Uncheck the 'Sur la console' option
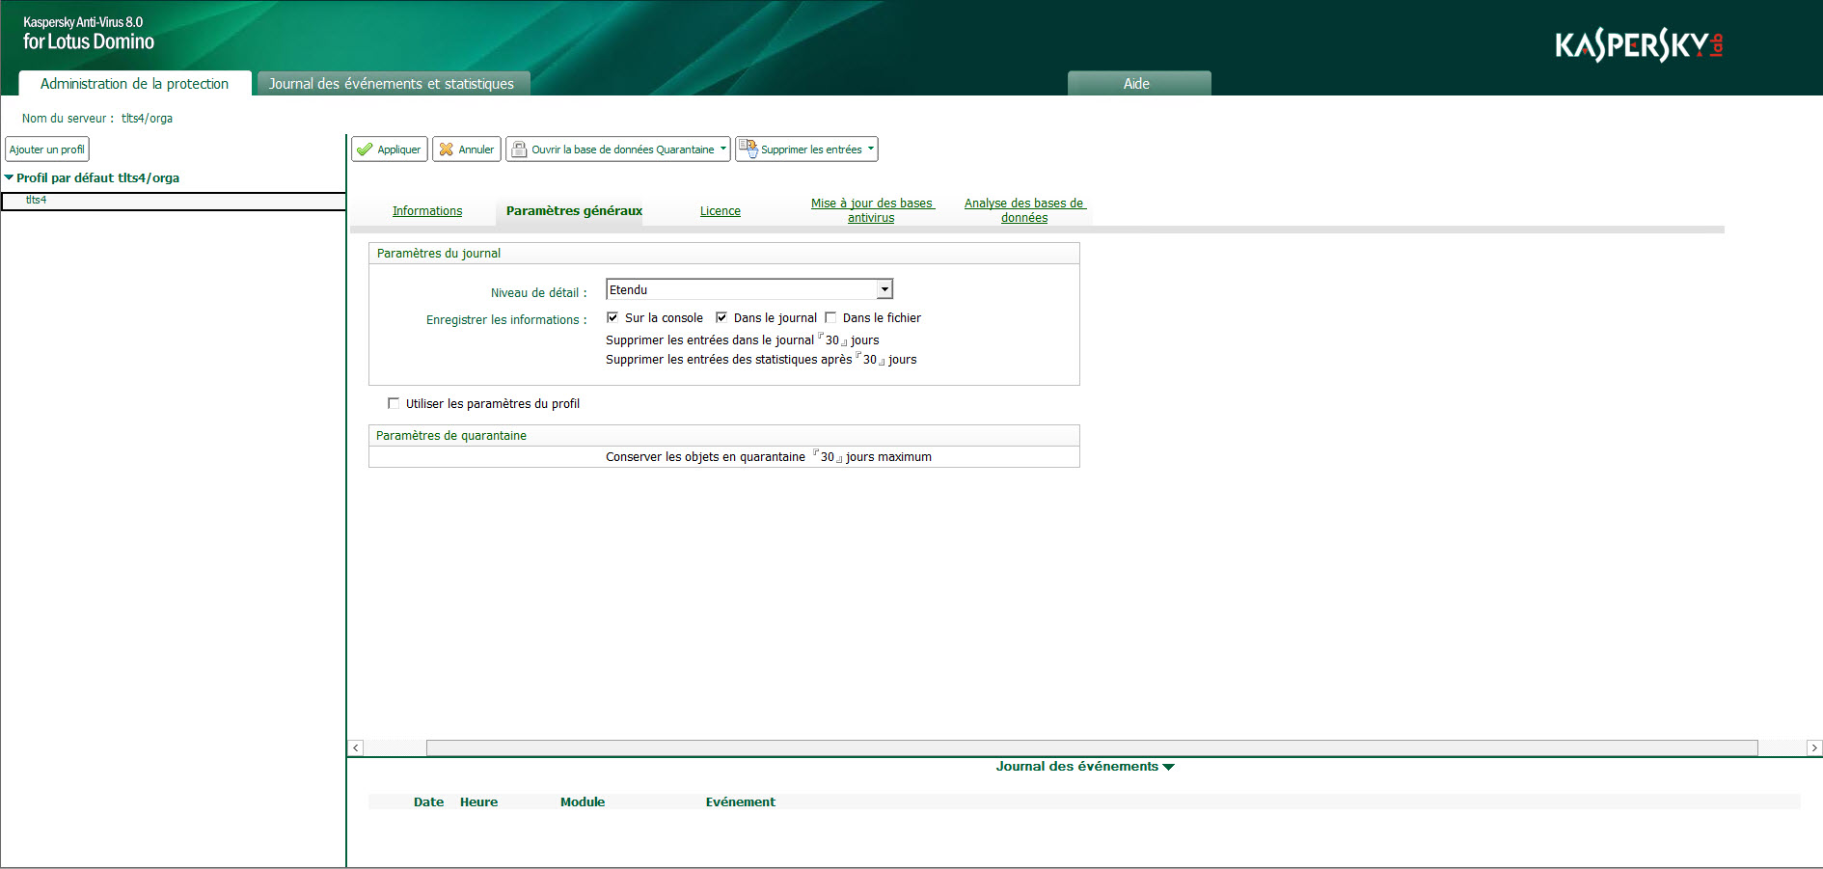 (x=613, y=316)
